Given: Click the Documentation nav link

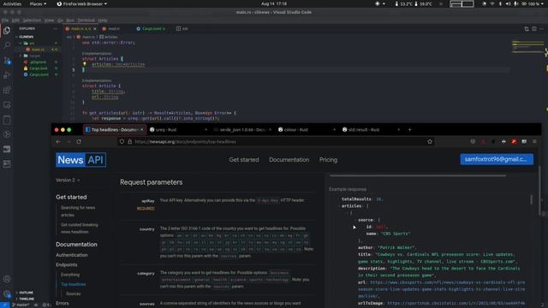Looking at the screenshot, I should point(289,160).
